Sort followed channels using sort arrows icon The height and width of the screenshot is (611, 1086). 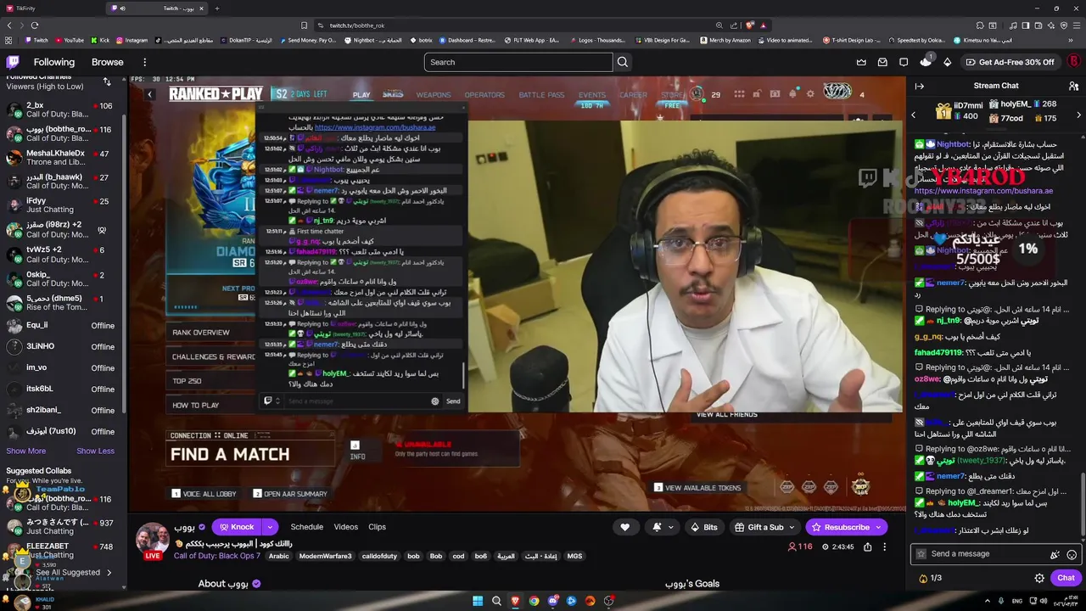click(x=107, y=81)
